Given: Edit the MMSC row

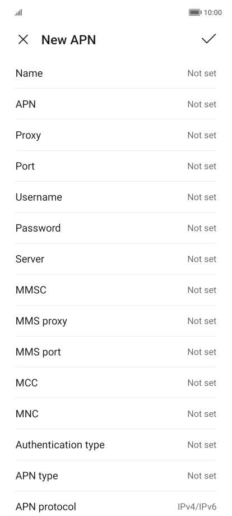Looking at the screenshot, I should pos(116,289).
